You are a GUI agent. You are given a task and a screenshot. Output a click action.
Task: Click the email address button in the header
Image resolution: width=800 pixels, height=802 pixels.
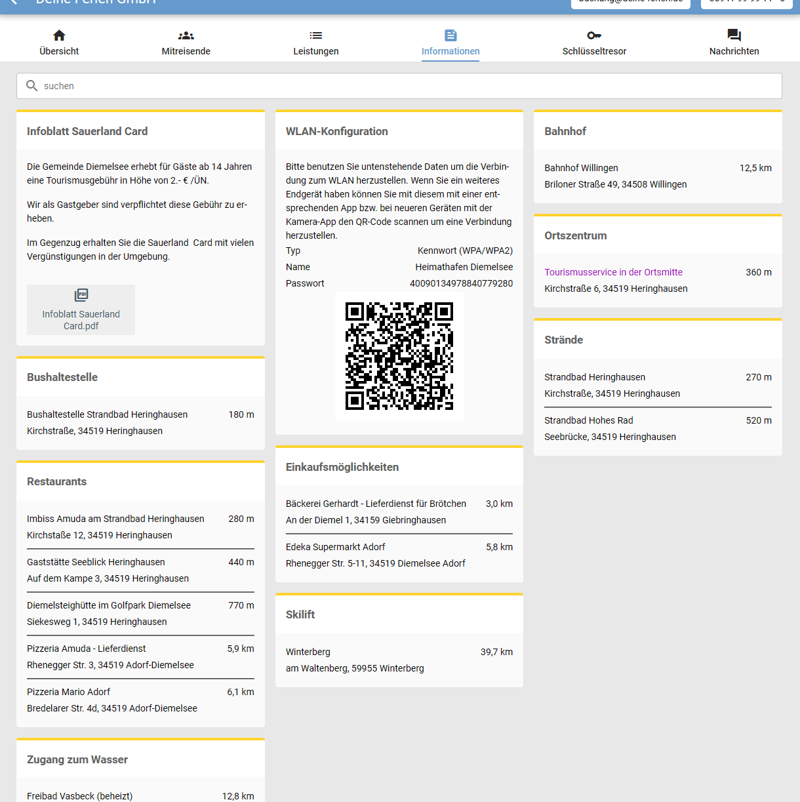[x=630, y=3]
